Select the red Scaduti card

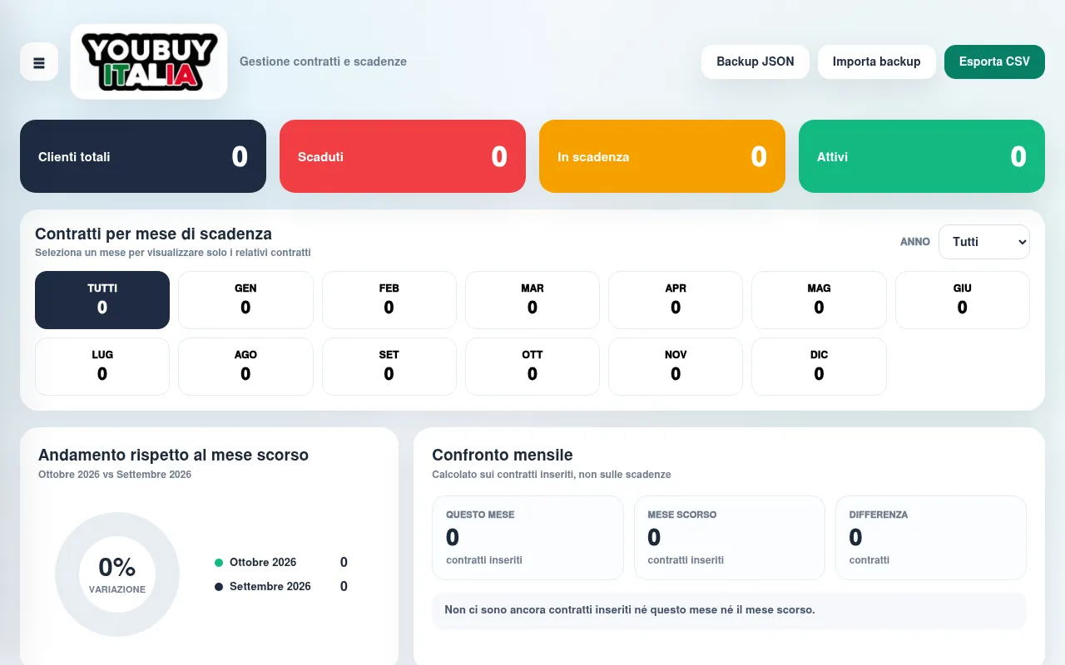[x=403, y=156]
